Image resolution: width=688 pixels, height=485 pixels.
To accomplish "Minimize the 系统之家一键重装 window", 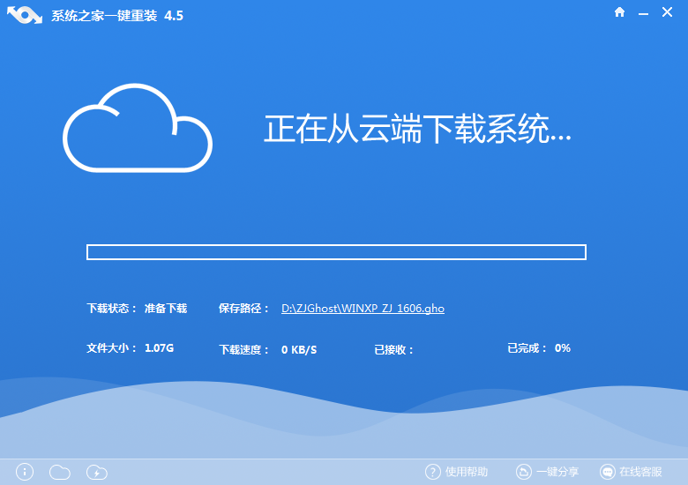I will pos(643,14).
